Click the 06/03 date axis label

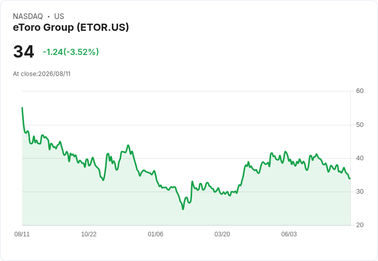[x=289, y=234]
